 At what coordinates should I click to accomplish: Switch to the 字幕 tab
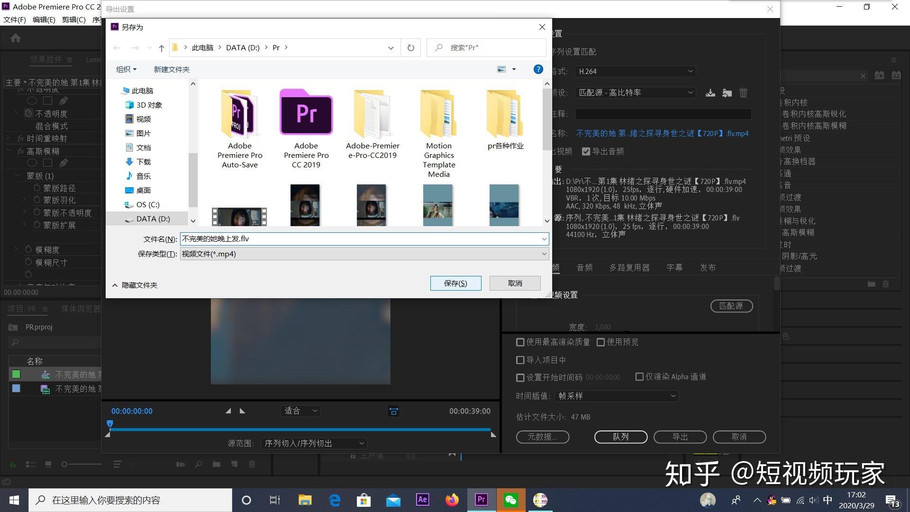coord(674,268)
